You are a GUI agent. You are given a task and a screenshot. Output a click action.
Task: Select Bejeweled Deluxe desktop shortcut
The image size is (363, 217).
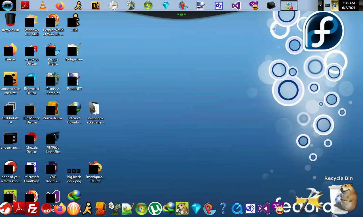coord(31,84)
